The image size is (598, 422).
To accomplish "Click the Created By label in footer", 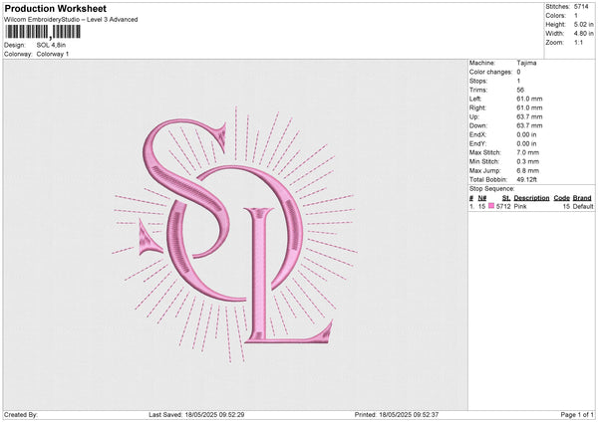I will coord(21,414).
